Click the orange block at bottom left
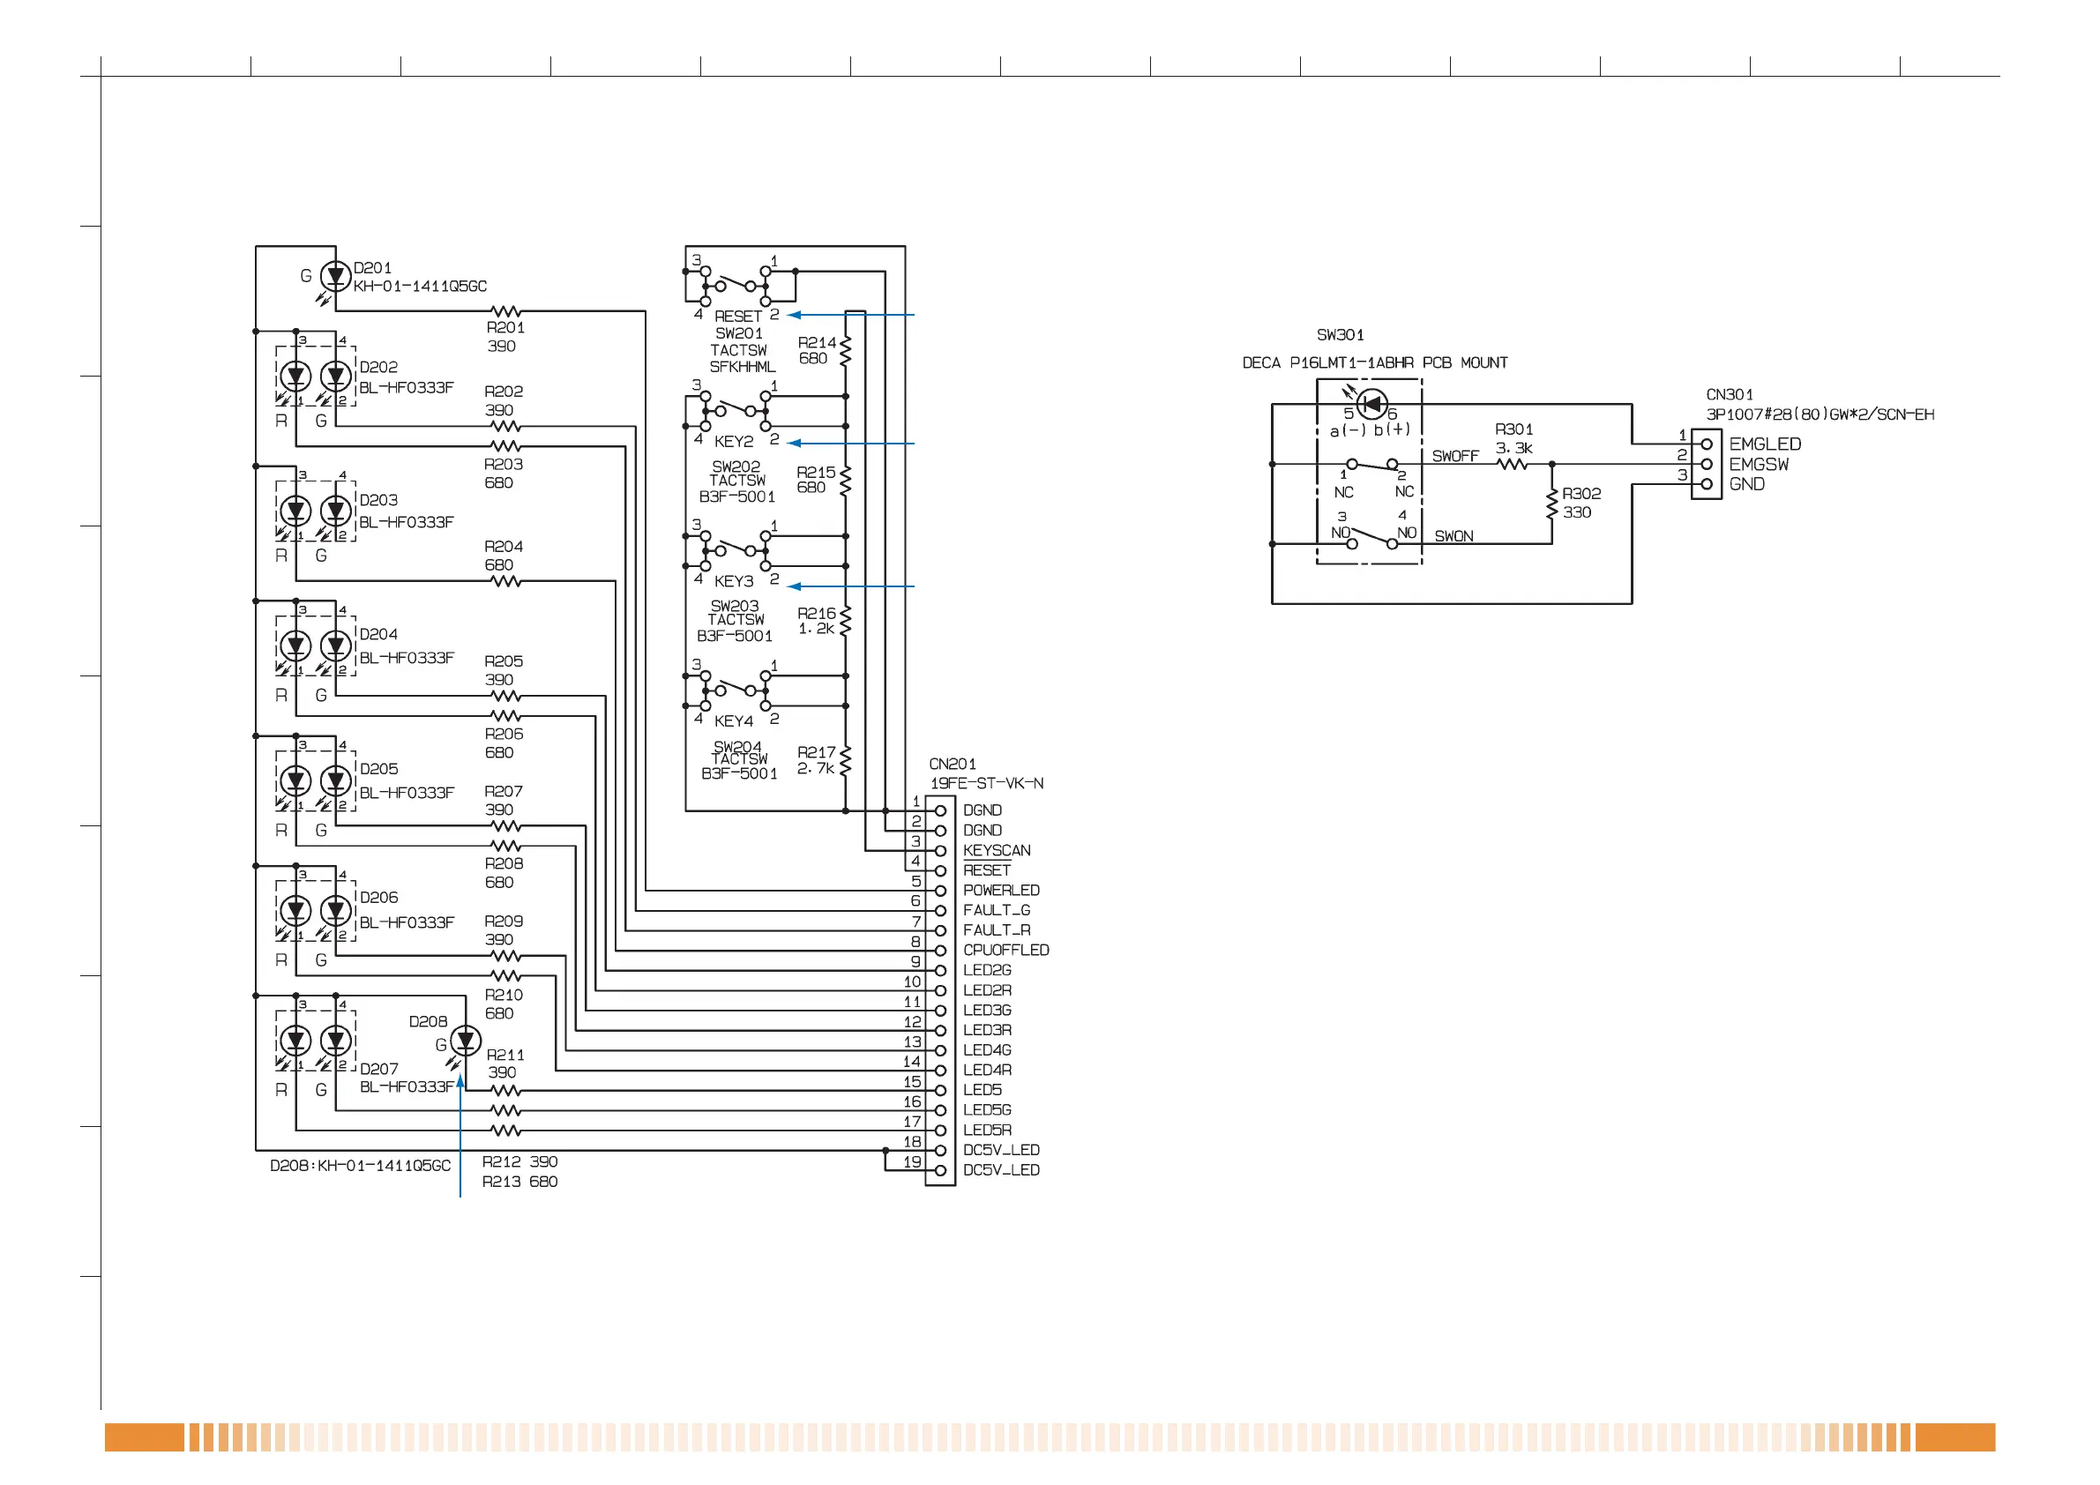The width and height of the screenshot is (2100, 1485). [x=144, y=1436]
